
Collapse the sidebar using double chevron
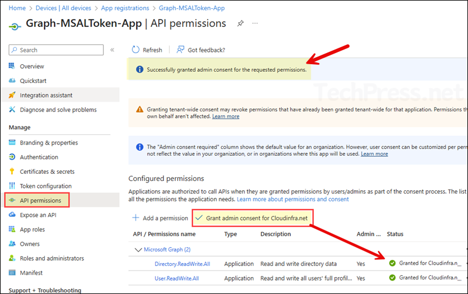(112, 50)
